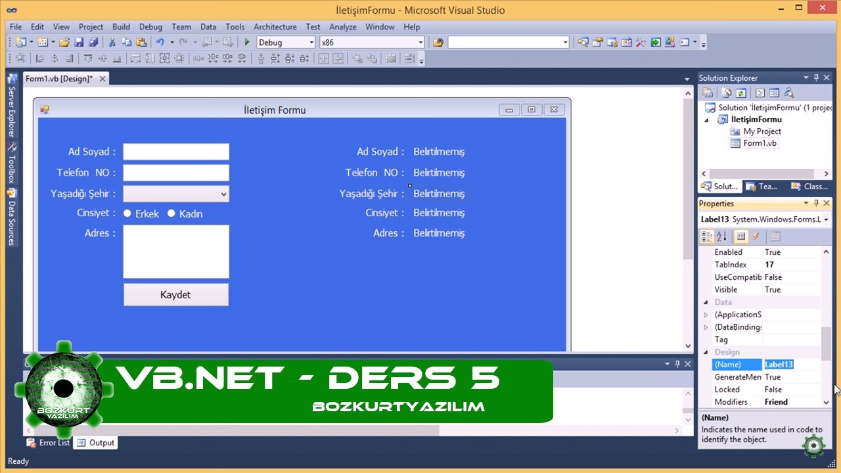
Task: Click the Tab Order layout icon
Action: 410,58
